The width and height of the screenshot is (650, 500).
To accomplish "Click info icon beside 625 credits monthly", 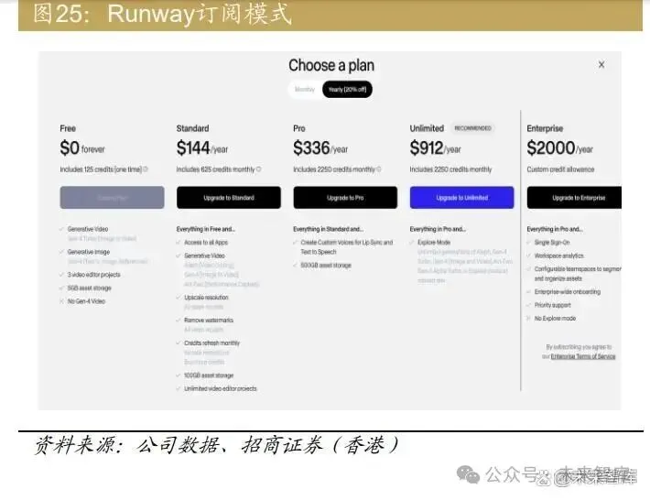I will pyautogui.click(x=259, y=169).
